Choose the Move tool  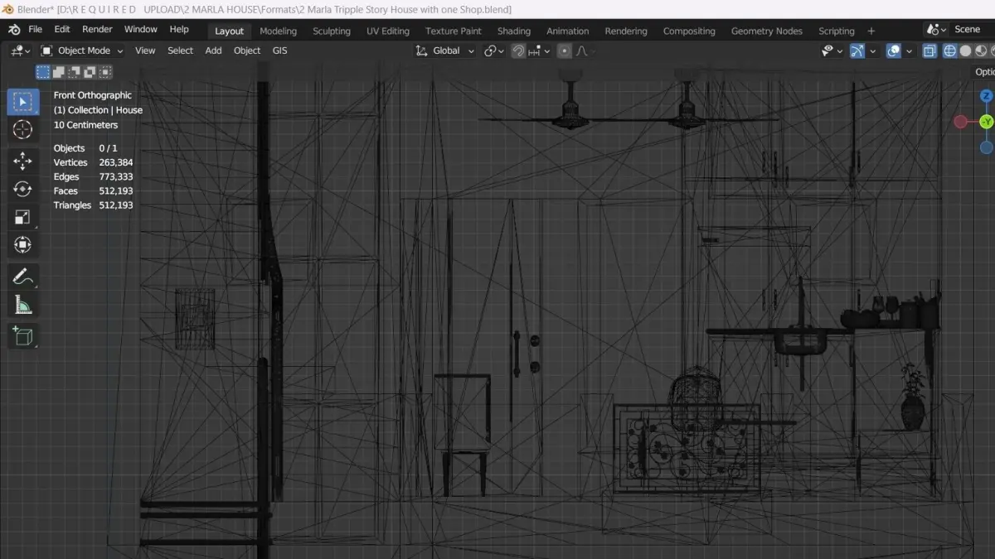tap(22, 161)
